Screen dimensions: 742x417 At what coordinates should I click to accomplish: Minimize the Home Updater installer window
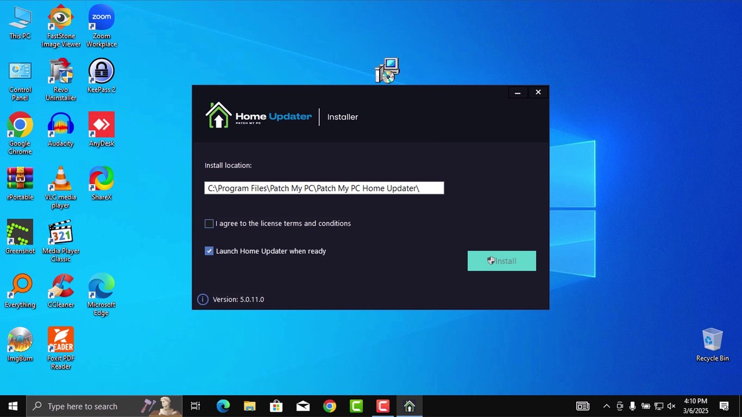[x=518, y=92]
